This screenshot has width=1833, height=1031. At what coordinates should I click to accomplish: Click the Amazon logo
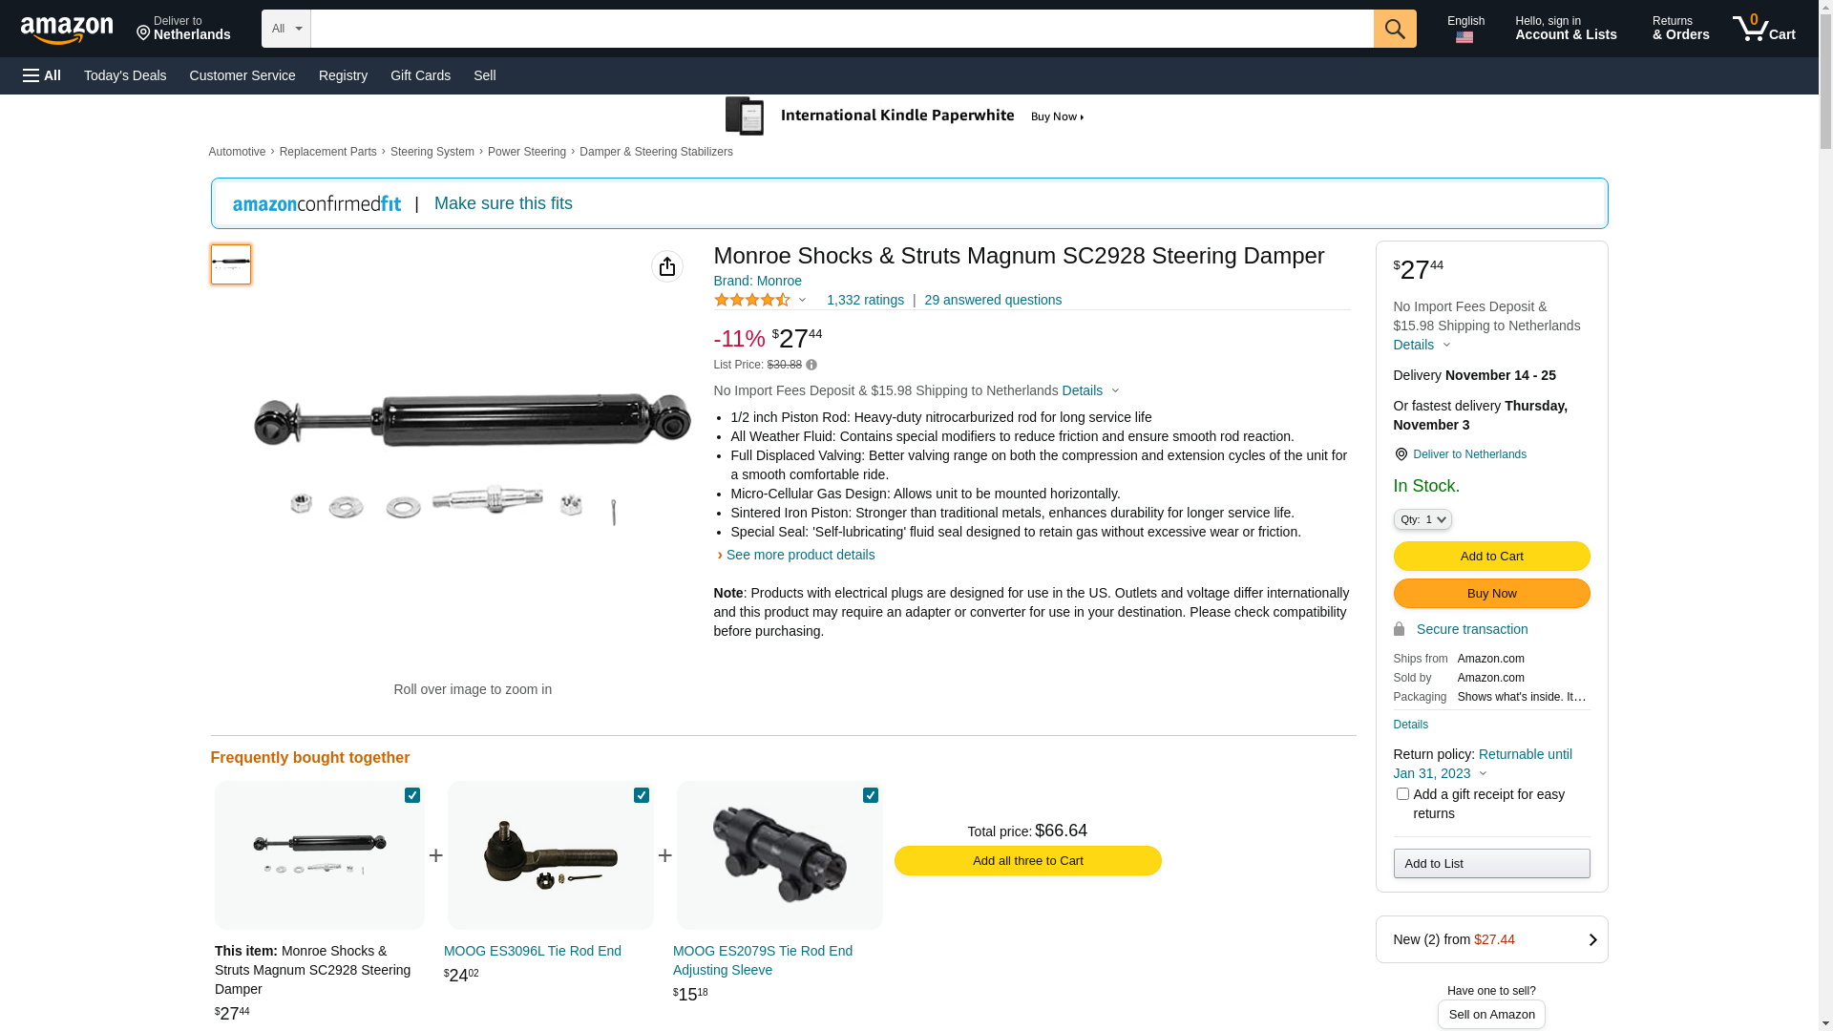[67, 30]
